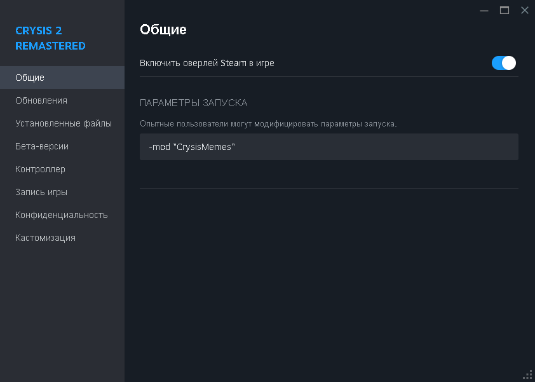Viewport: 535px width, 382px height.
Task: Open the Установленные файлы section
Action: [64, 123]
